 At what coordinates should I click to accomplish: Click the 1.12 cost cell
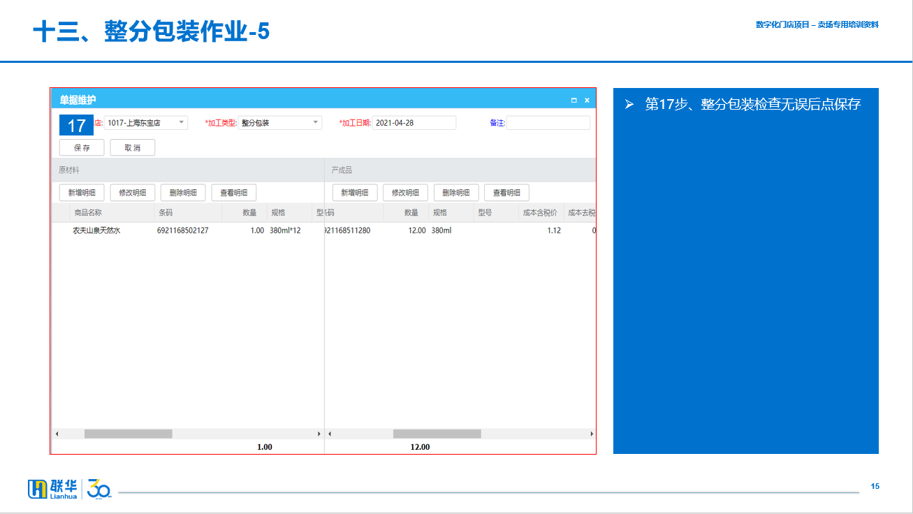[554, 230]
